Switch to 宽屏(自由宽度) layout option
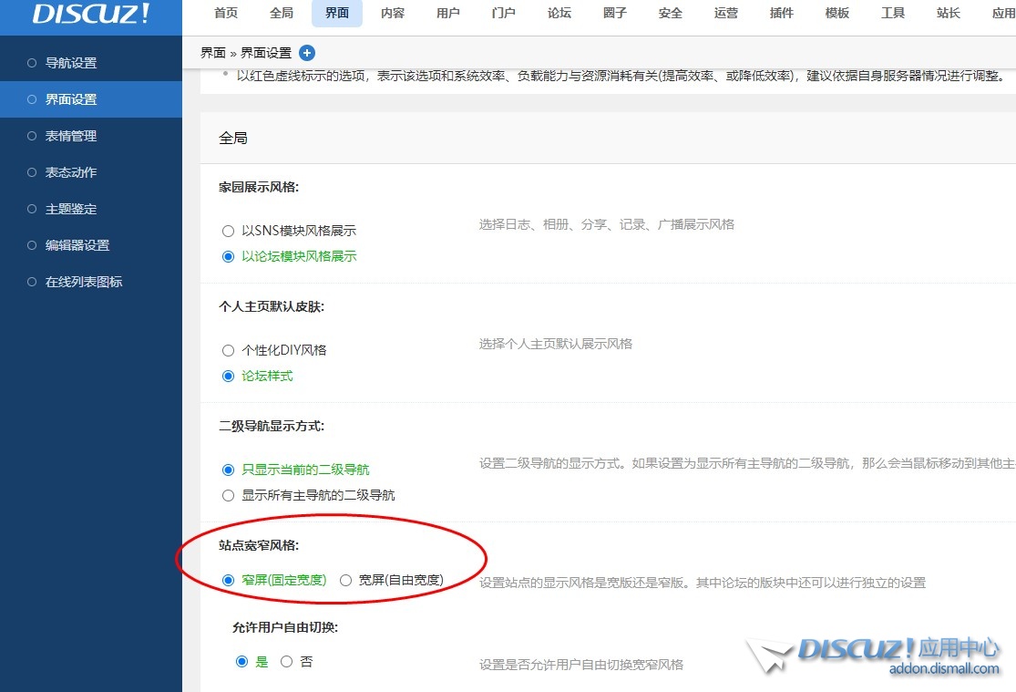 (346, 580)
